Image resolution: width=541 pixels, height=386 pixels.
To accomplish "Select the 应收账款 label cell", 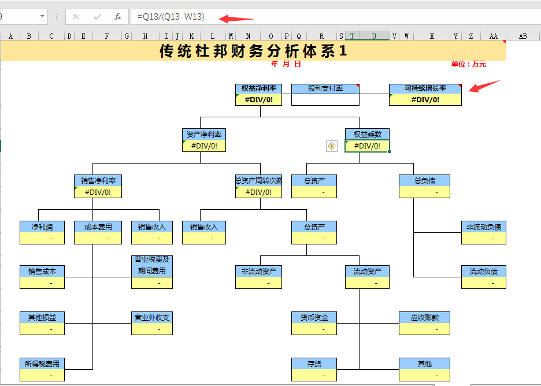I will tap(424, 318).
